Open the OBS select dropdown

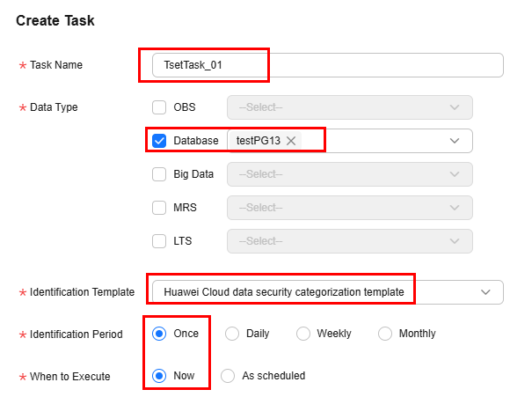(x=350, y=107)
